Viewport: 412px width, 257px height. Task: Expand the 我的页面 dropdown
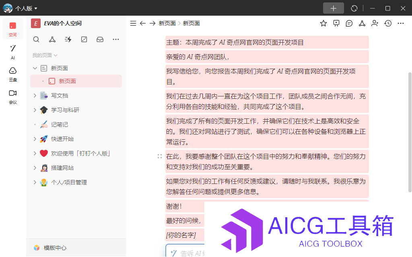point(45,55)
